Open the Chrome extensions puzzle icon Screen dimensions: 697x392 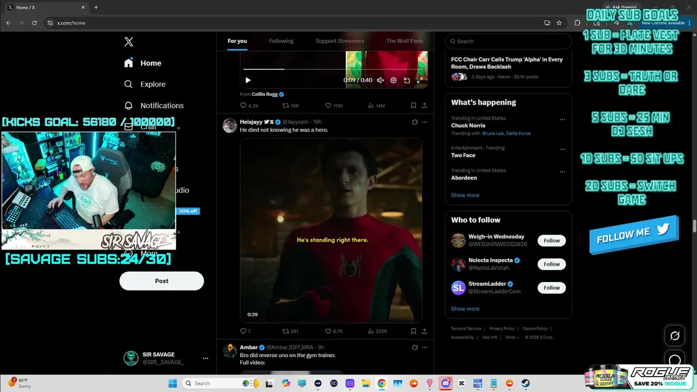[x=577, y=23]
